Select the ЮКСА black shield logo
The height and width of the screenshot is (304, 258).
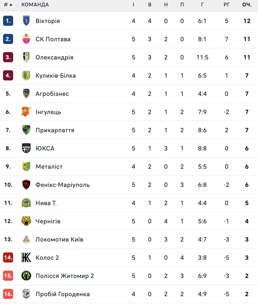26,148
